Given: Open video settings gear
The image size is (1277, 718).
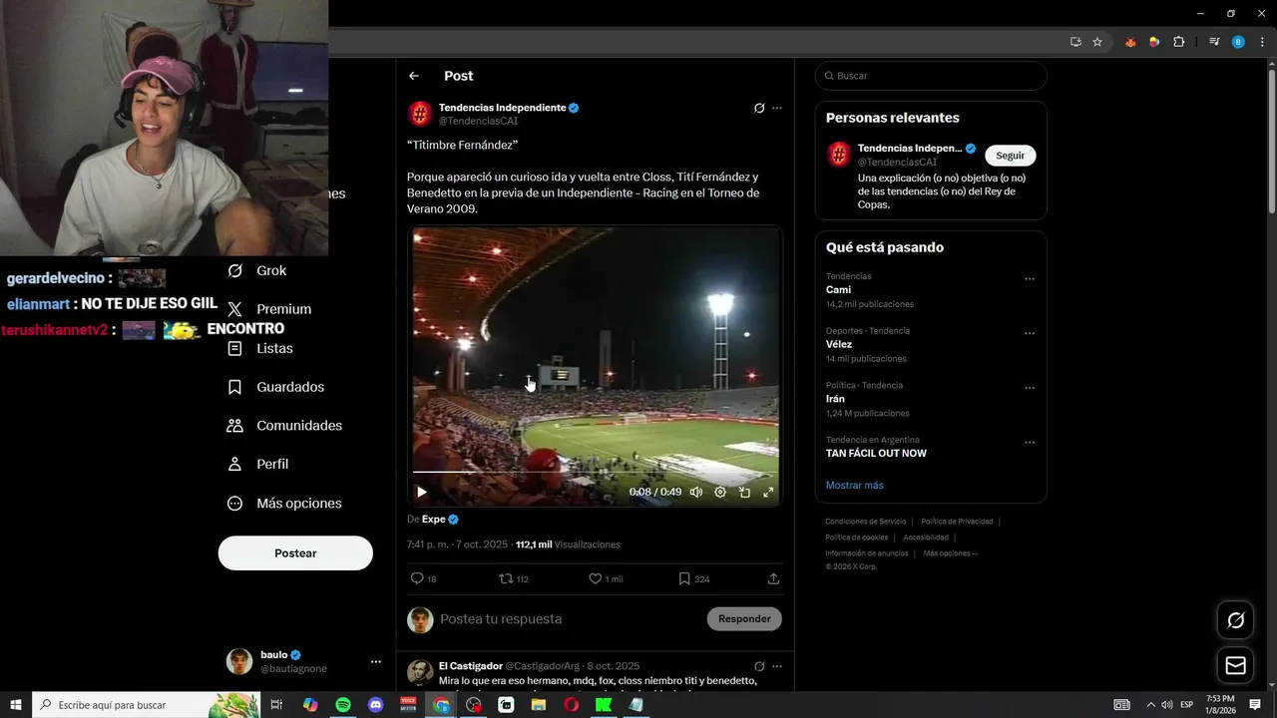Looking at the screenshot, I should coord(720,492).
